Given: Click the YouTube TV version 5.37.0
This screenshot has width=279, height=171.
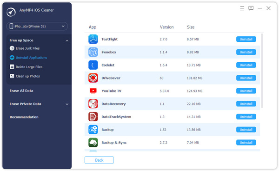Looking at the screenshot, I should click(164, 91).
